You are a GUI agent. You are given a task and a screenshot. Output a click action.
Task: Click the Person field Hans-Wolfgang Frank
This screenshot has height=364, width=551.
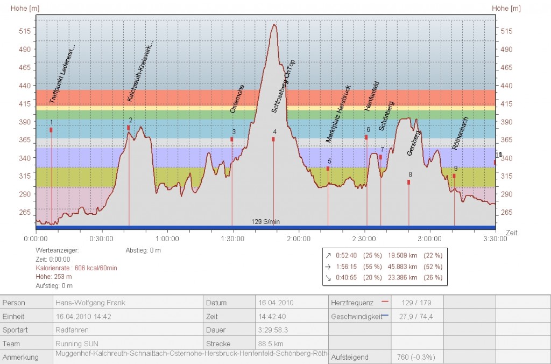[90, 303]
